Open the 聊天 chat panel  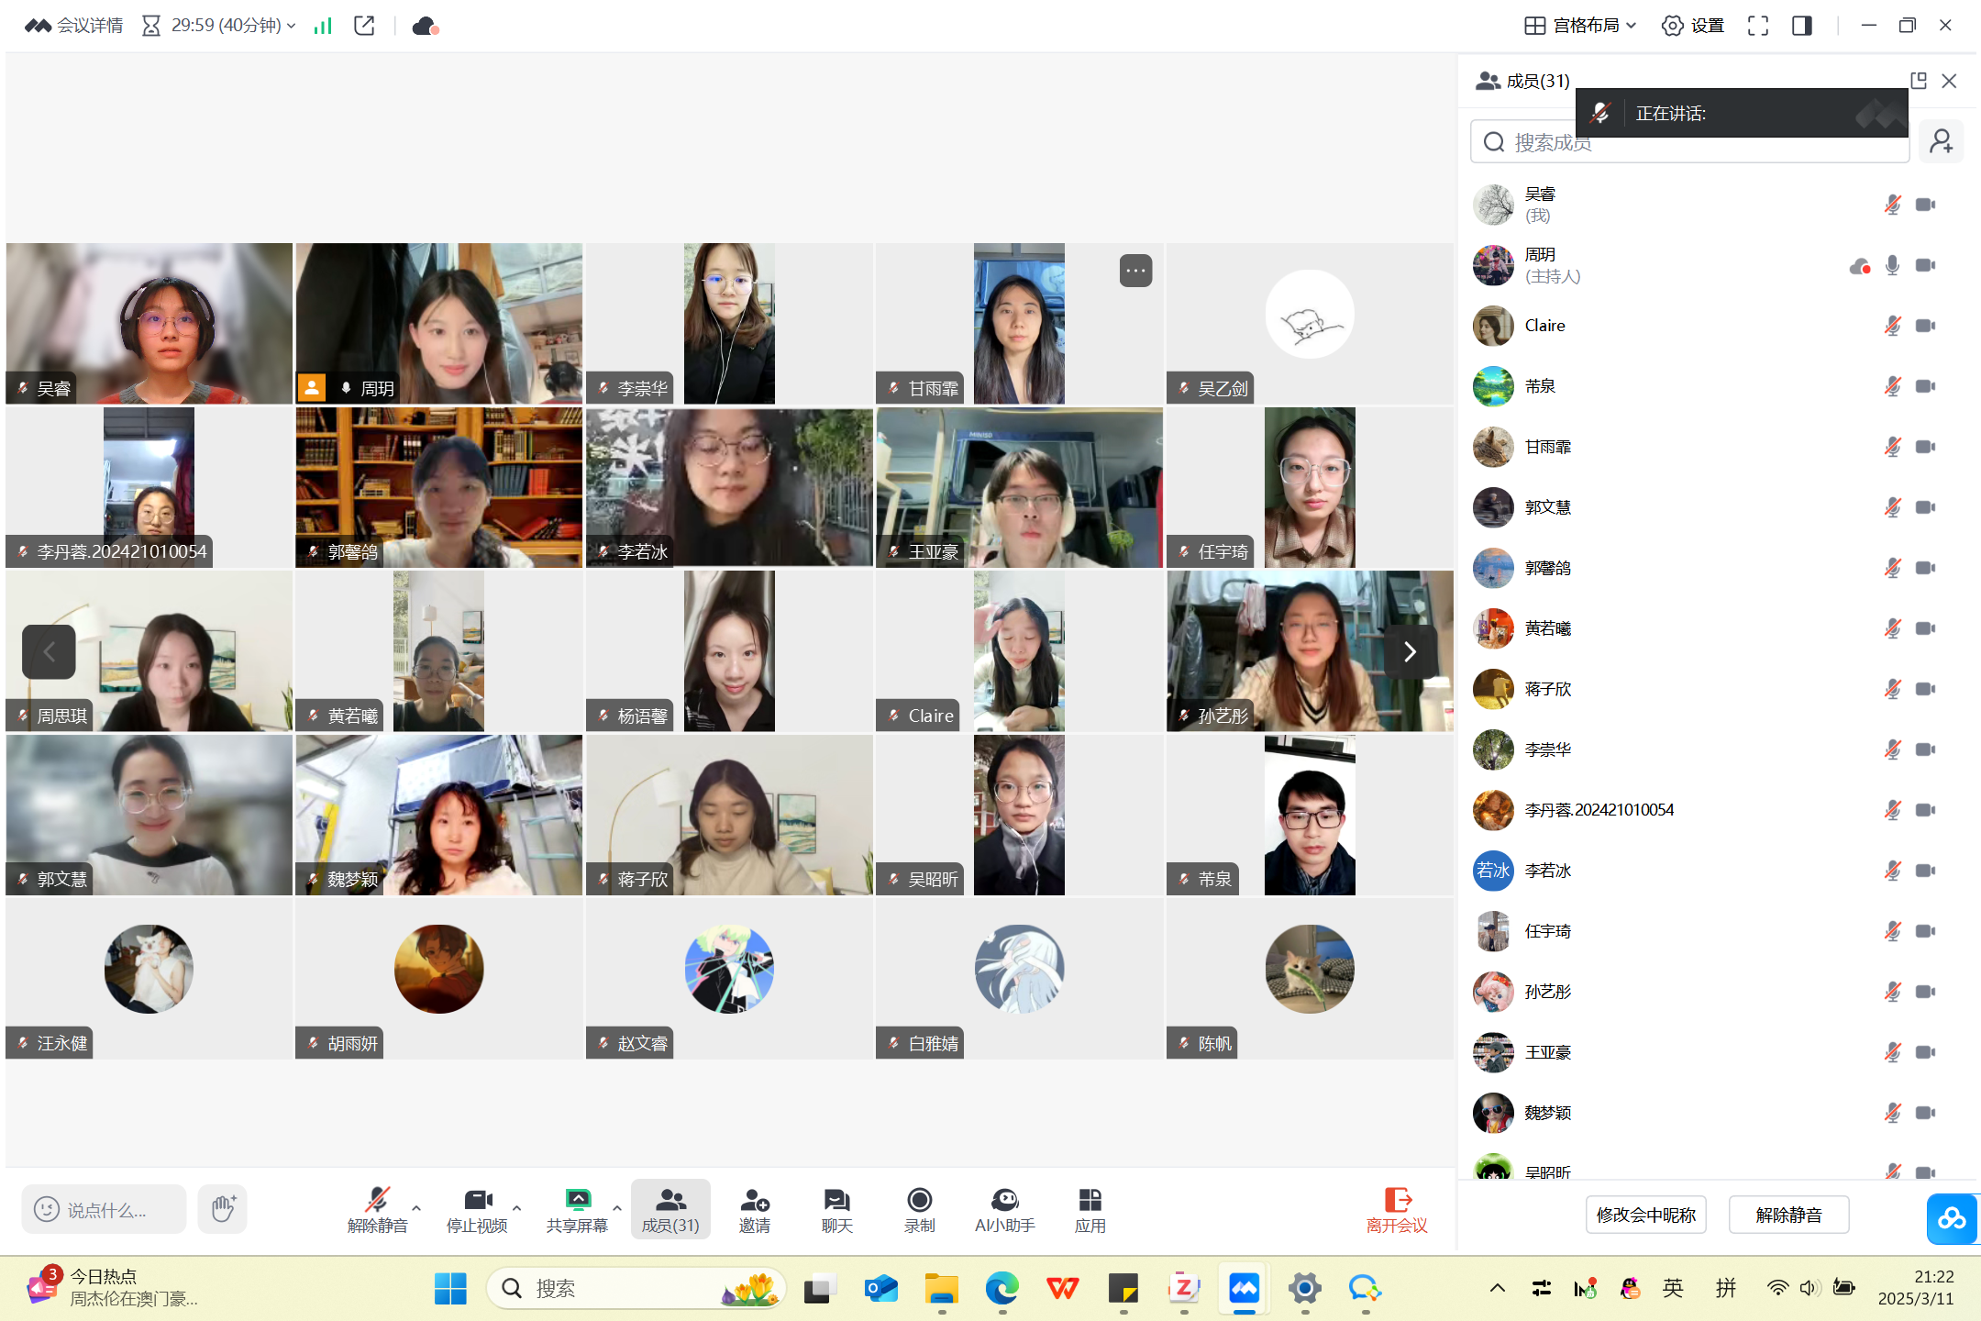[836, 1209]
